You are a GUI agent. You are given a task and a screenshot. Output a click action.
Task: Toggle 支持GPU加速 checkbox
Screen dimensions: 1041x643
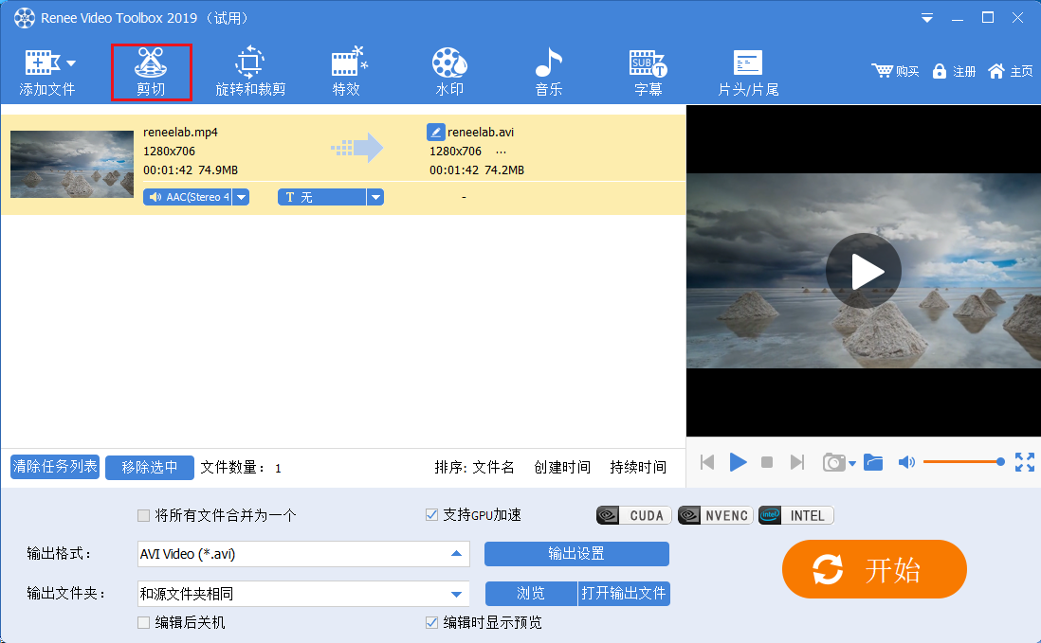431,514
